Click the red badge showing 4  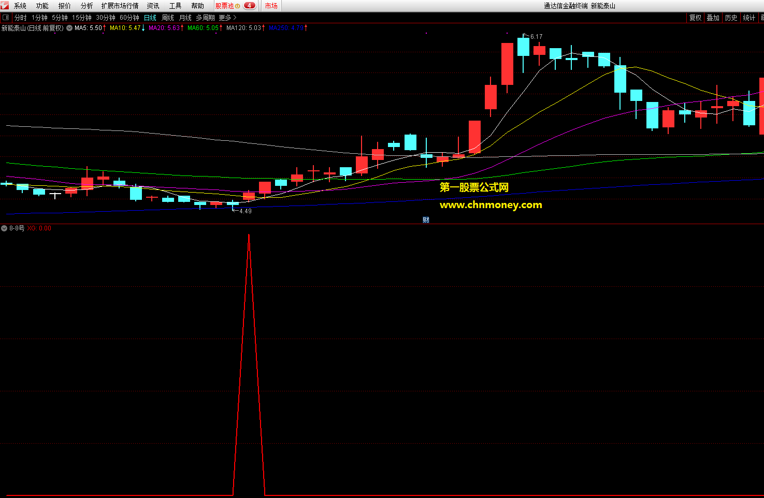249,6
